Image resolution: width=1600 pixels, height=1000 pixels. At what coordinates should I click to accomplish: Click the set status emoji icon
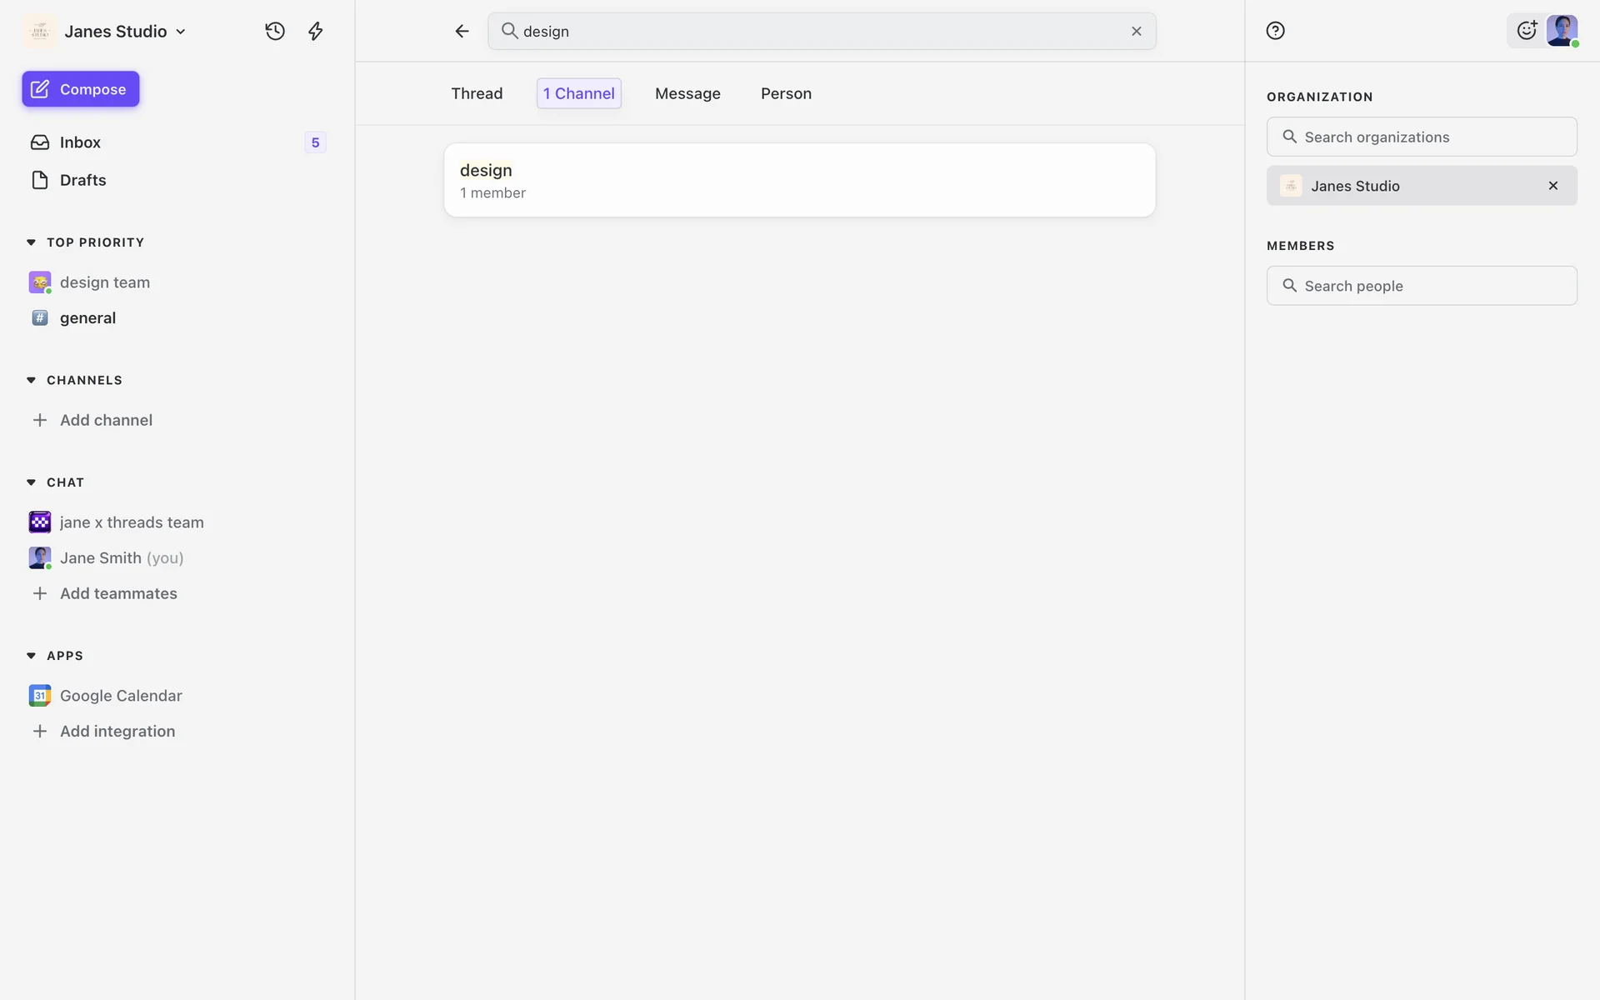(x=1526, y=31)
